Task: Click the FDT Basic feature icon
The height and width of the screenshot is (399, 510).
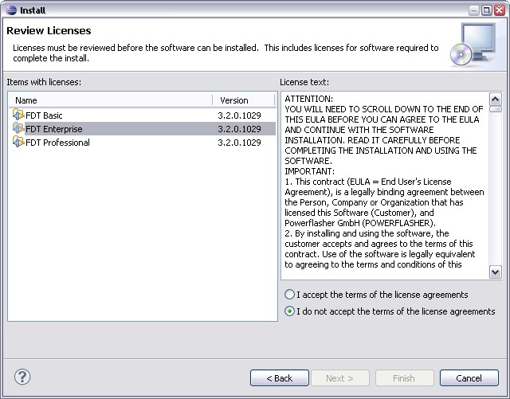Action: point(18,115)
